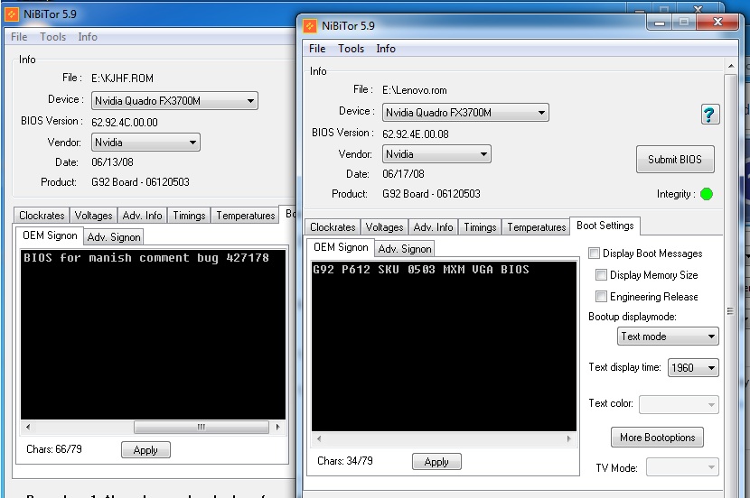Select the Boot Settings tab
Screen dimensions: 750x498
(x=605, y=226)
